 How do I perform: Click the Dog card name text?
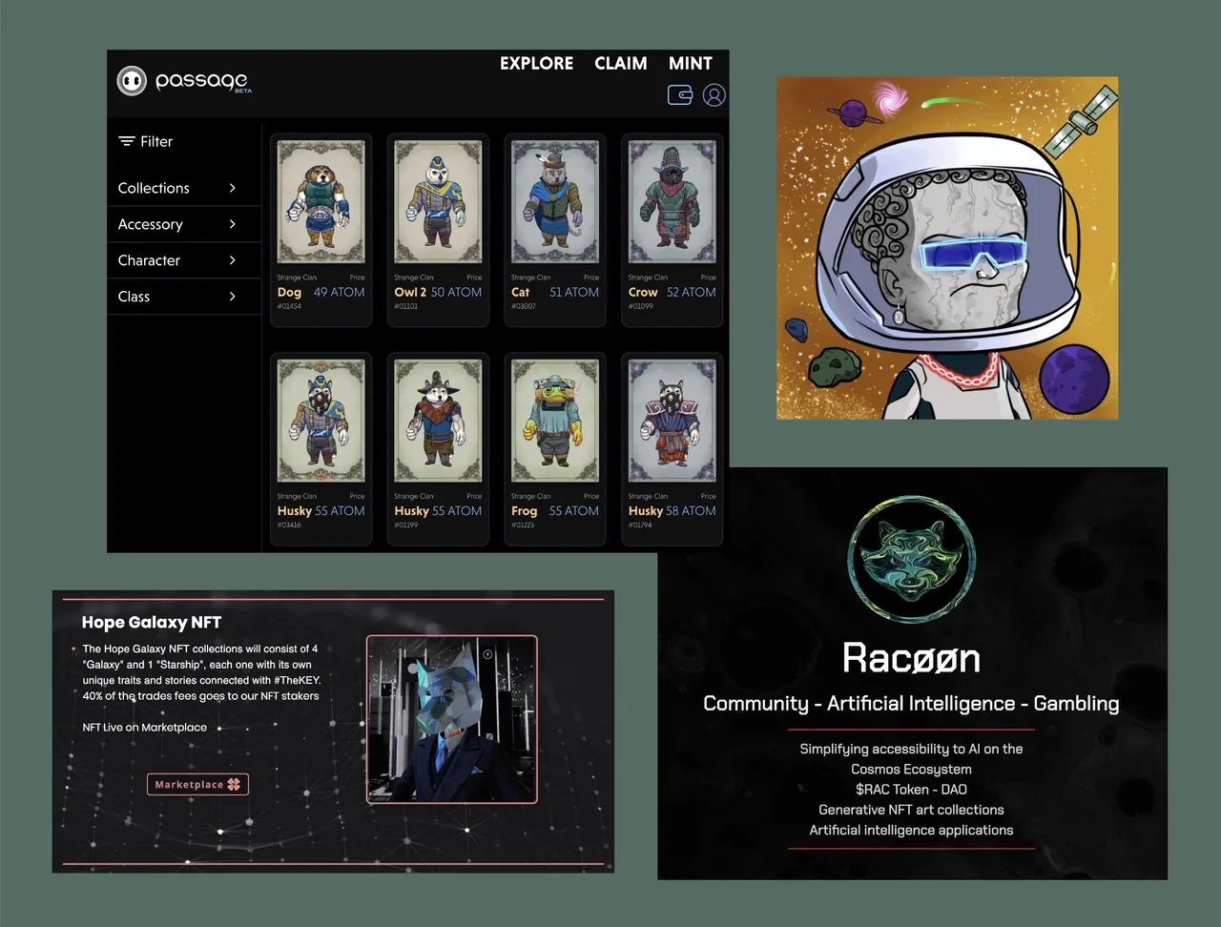[x=289, y=292]
